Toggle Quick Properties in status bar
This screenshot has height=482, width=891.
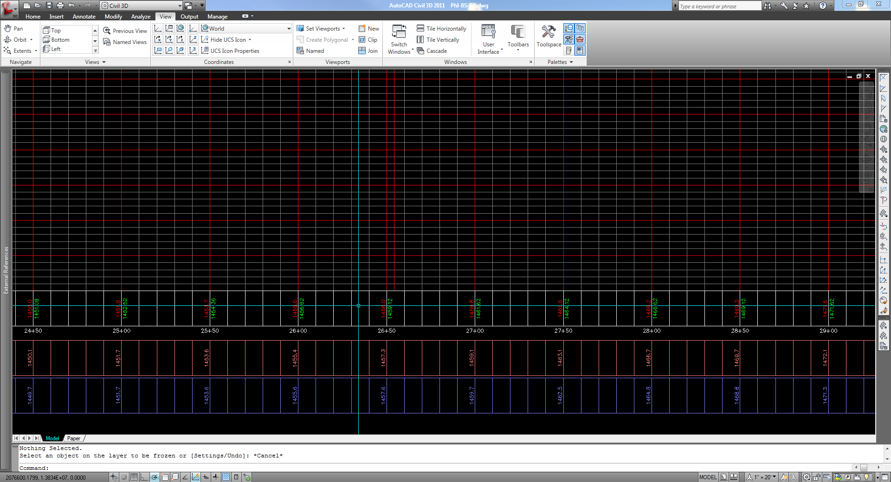pyautogui.click(x=236, y=477)
